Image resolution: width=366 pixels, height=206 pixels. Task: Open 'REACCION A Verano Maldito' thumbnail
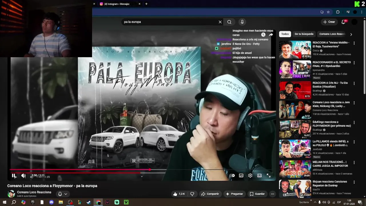coord(295,50)
